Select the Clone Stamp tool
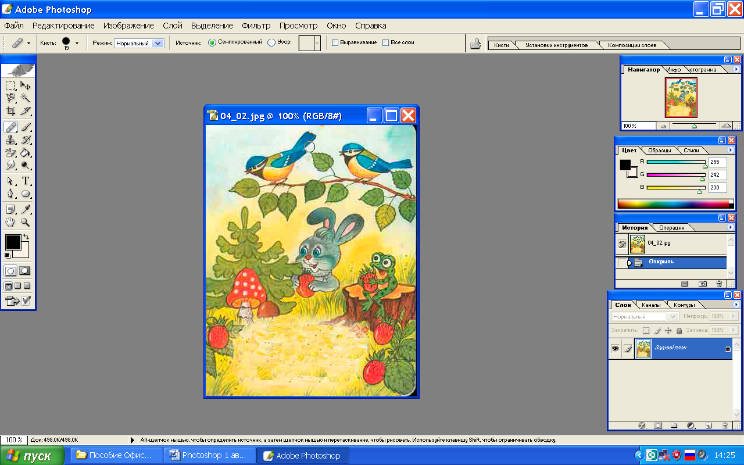 coord(10,139)
